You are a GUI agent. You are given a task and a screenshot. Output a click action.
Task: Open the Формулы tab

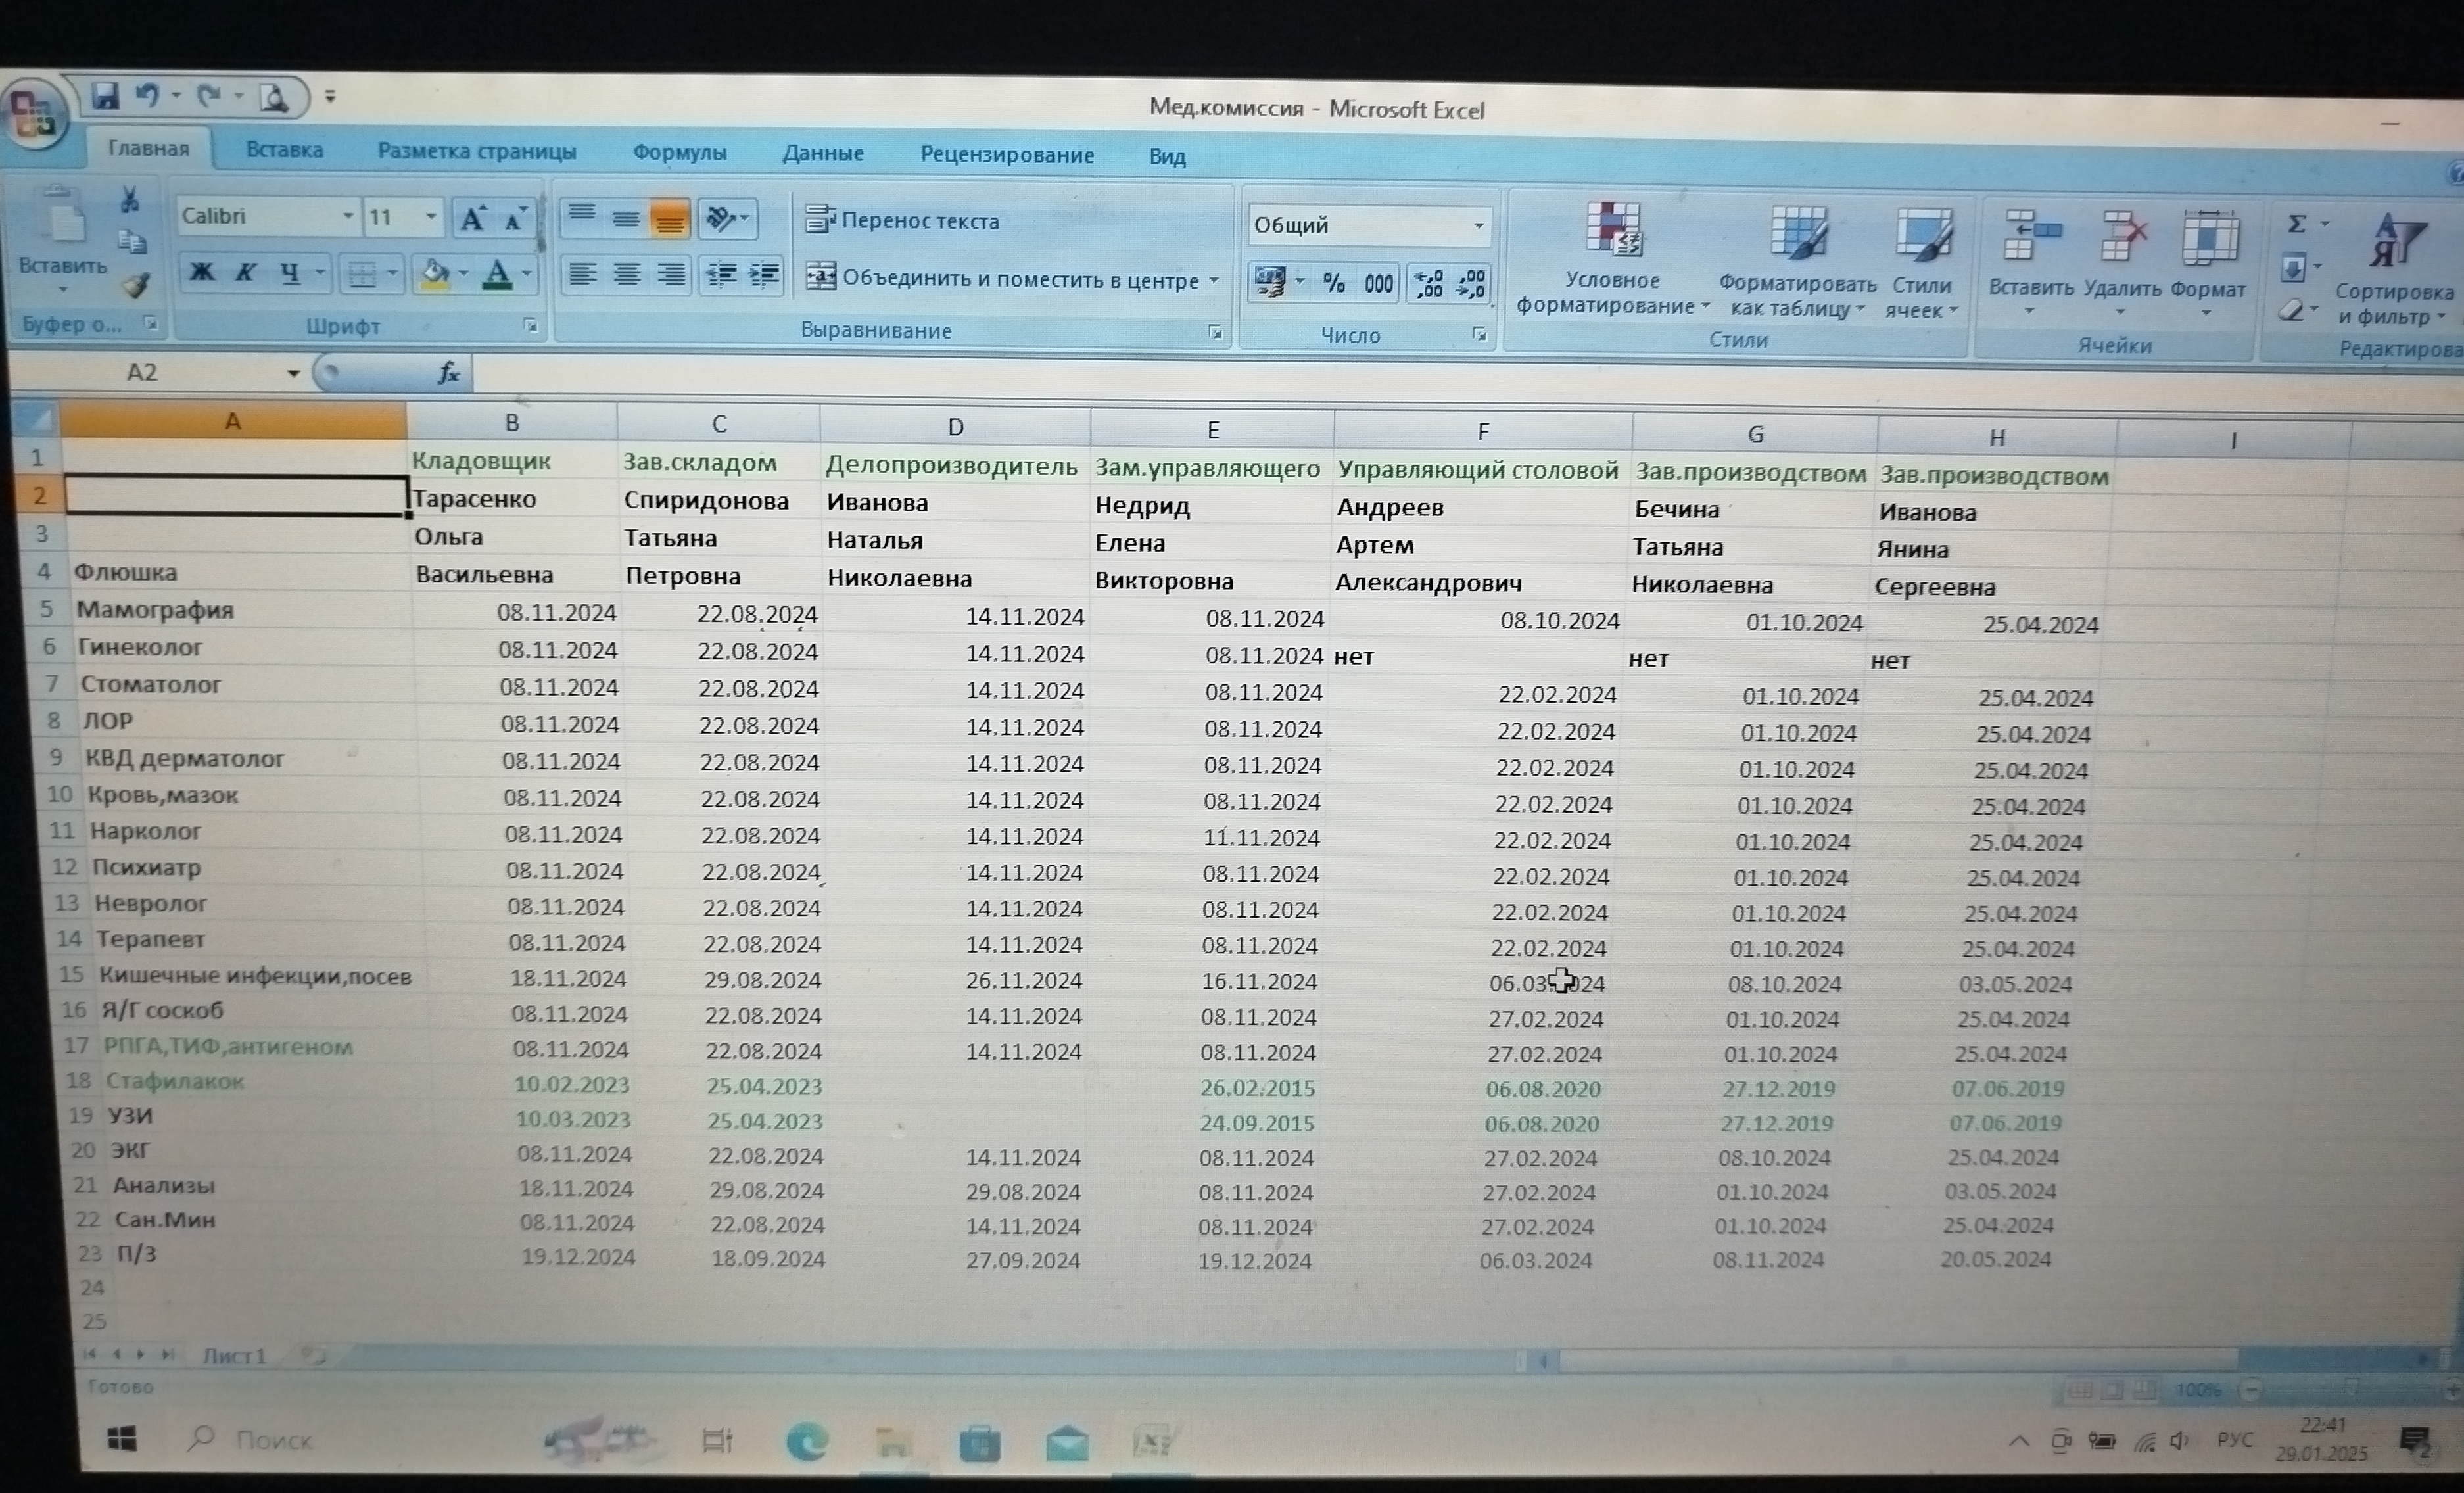[679, 154]
